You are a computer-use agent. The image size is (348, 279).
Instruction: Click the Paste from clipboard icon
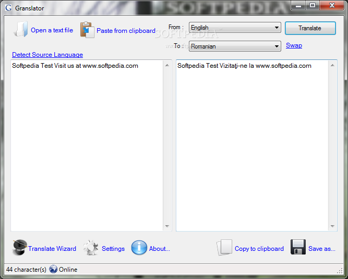pos(87,30)
